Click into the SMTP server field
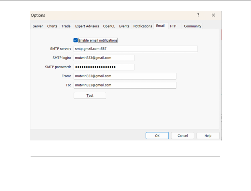The image size is (251, 191). 136,49
